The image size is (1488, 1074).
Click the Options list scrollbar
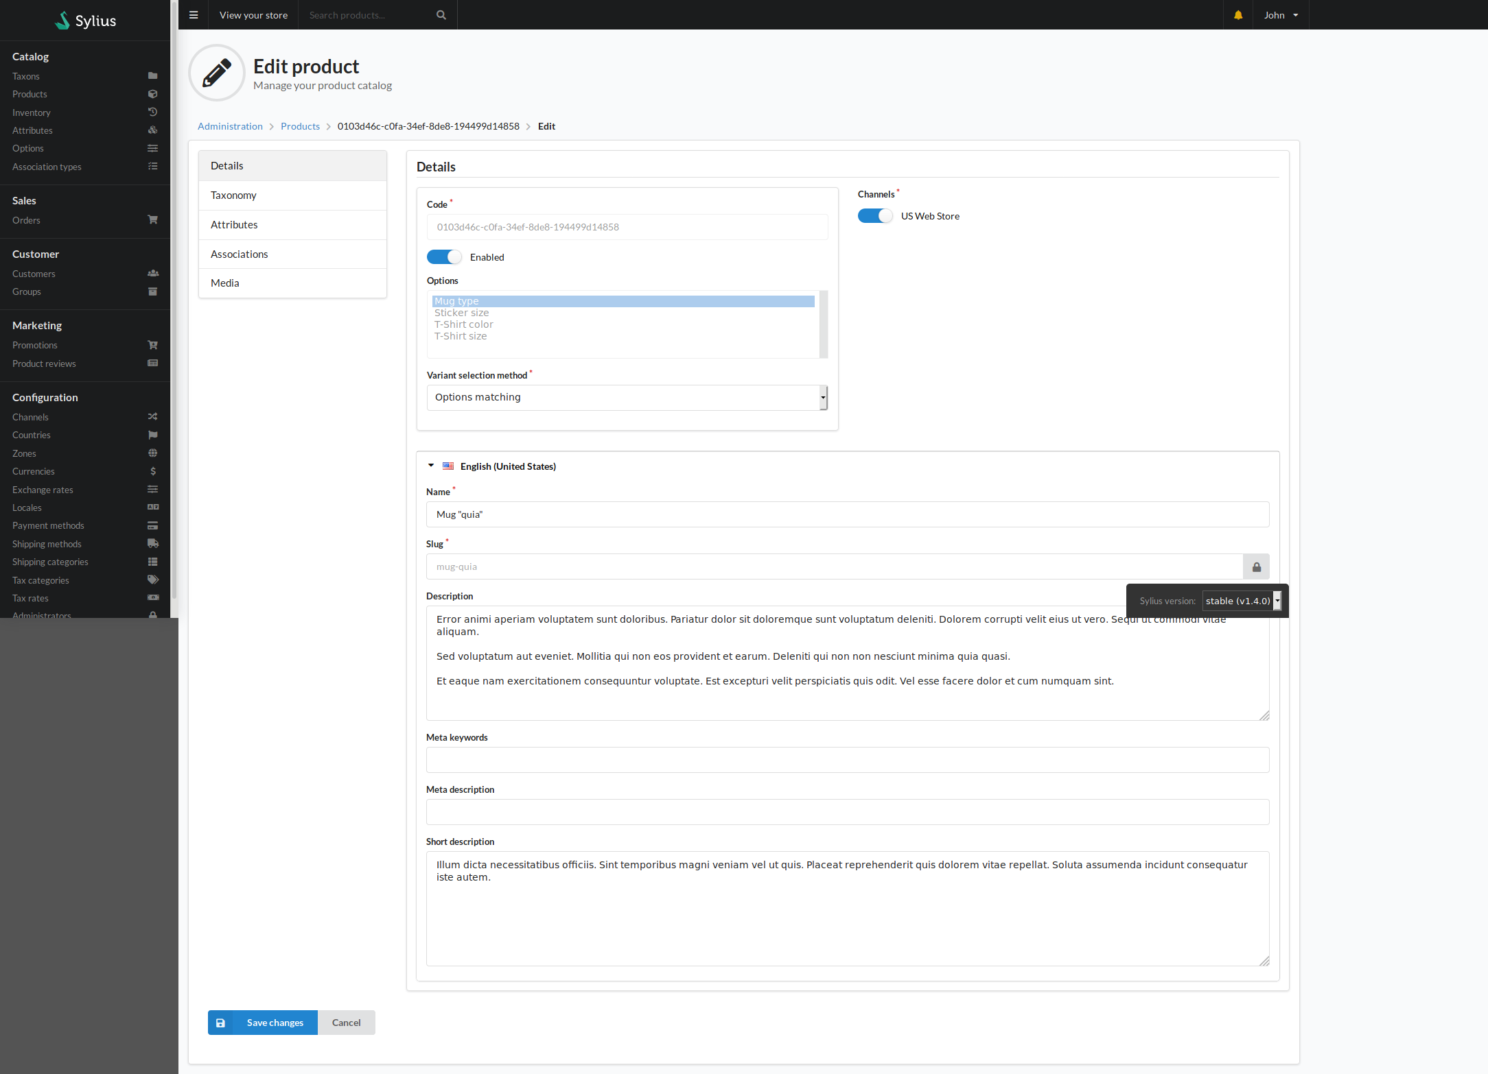(824, 324)
